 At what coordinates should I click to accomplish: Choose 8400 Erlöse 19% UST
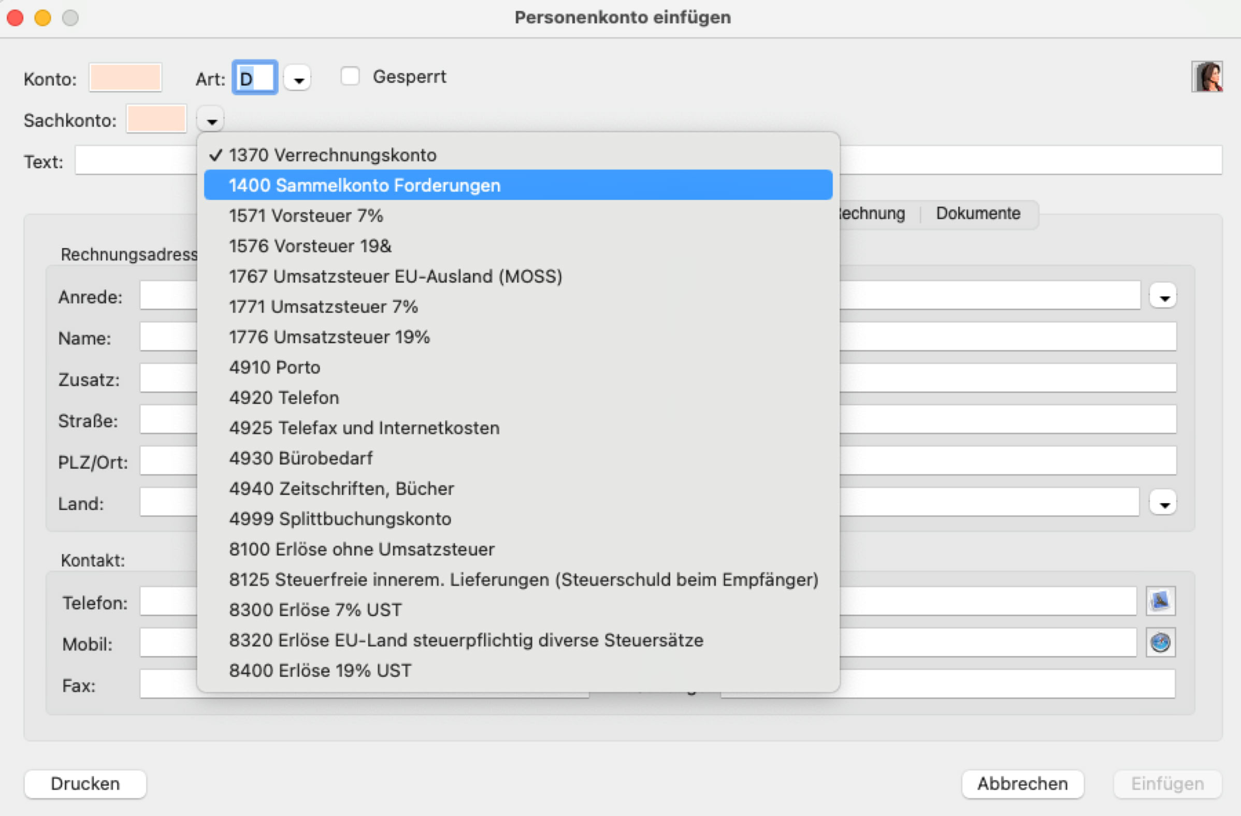pos(320,670)
